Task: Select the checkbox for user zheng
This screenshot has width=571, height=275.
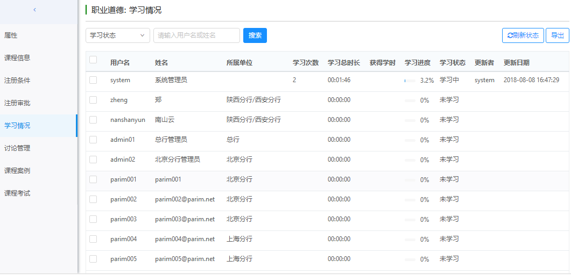Action: point(93,100)
